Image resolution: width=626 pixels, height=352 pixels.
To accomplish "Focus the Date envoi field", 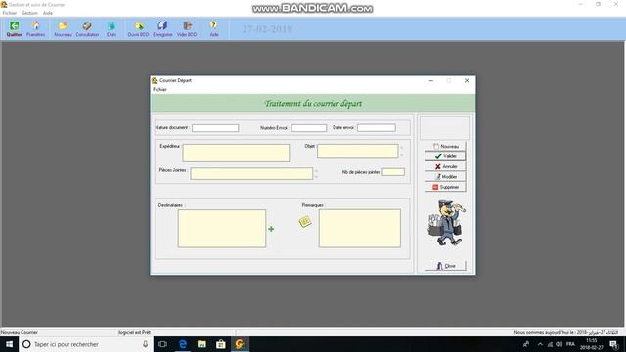I will click(x=377, y=128).
